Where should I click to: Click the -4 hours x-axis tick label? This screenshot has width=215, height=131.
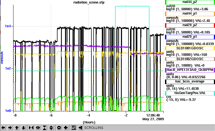[88, 115]
